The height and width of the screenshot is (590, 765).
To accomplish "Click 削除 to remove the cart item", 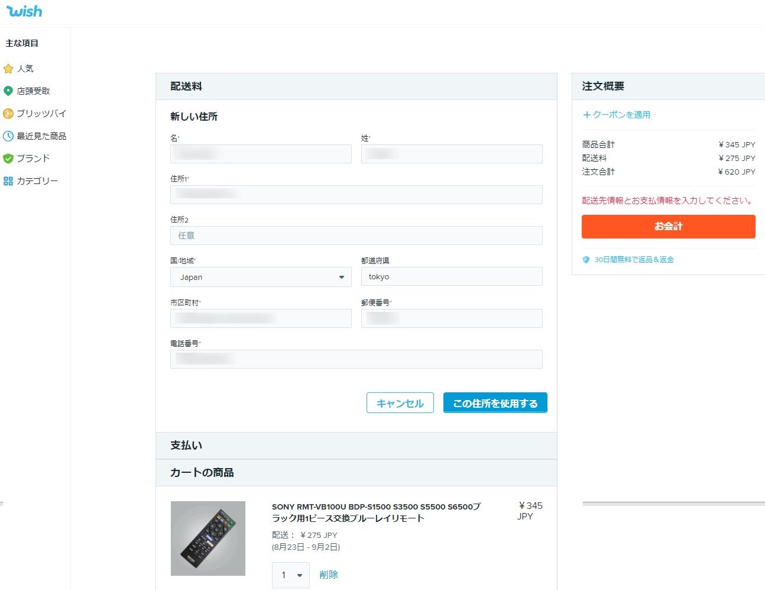I will point(329,575).
